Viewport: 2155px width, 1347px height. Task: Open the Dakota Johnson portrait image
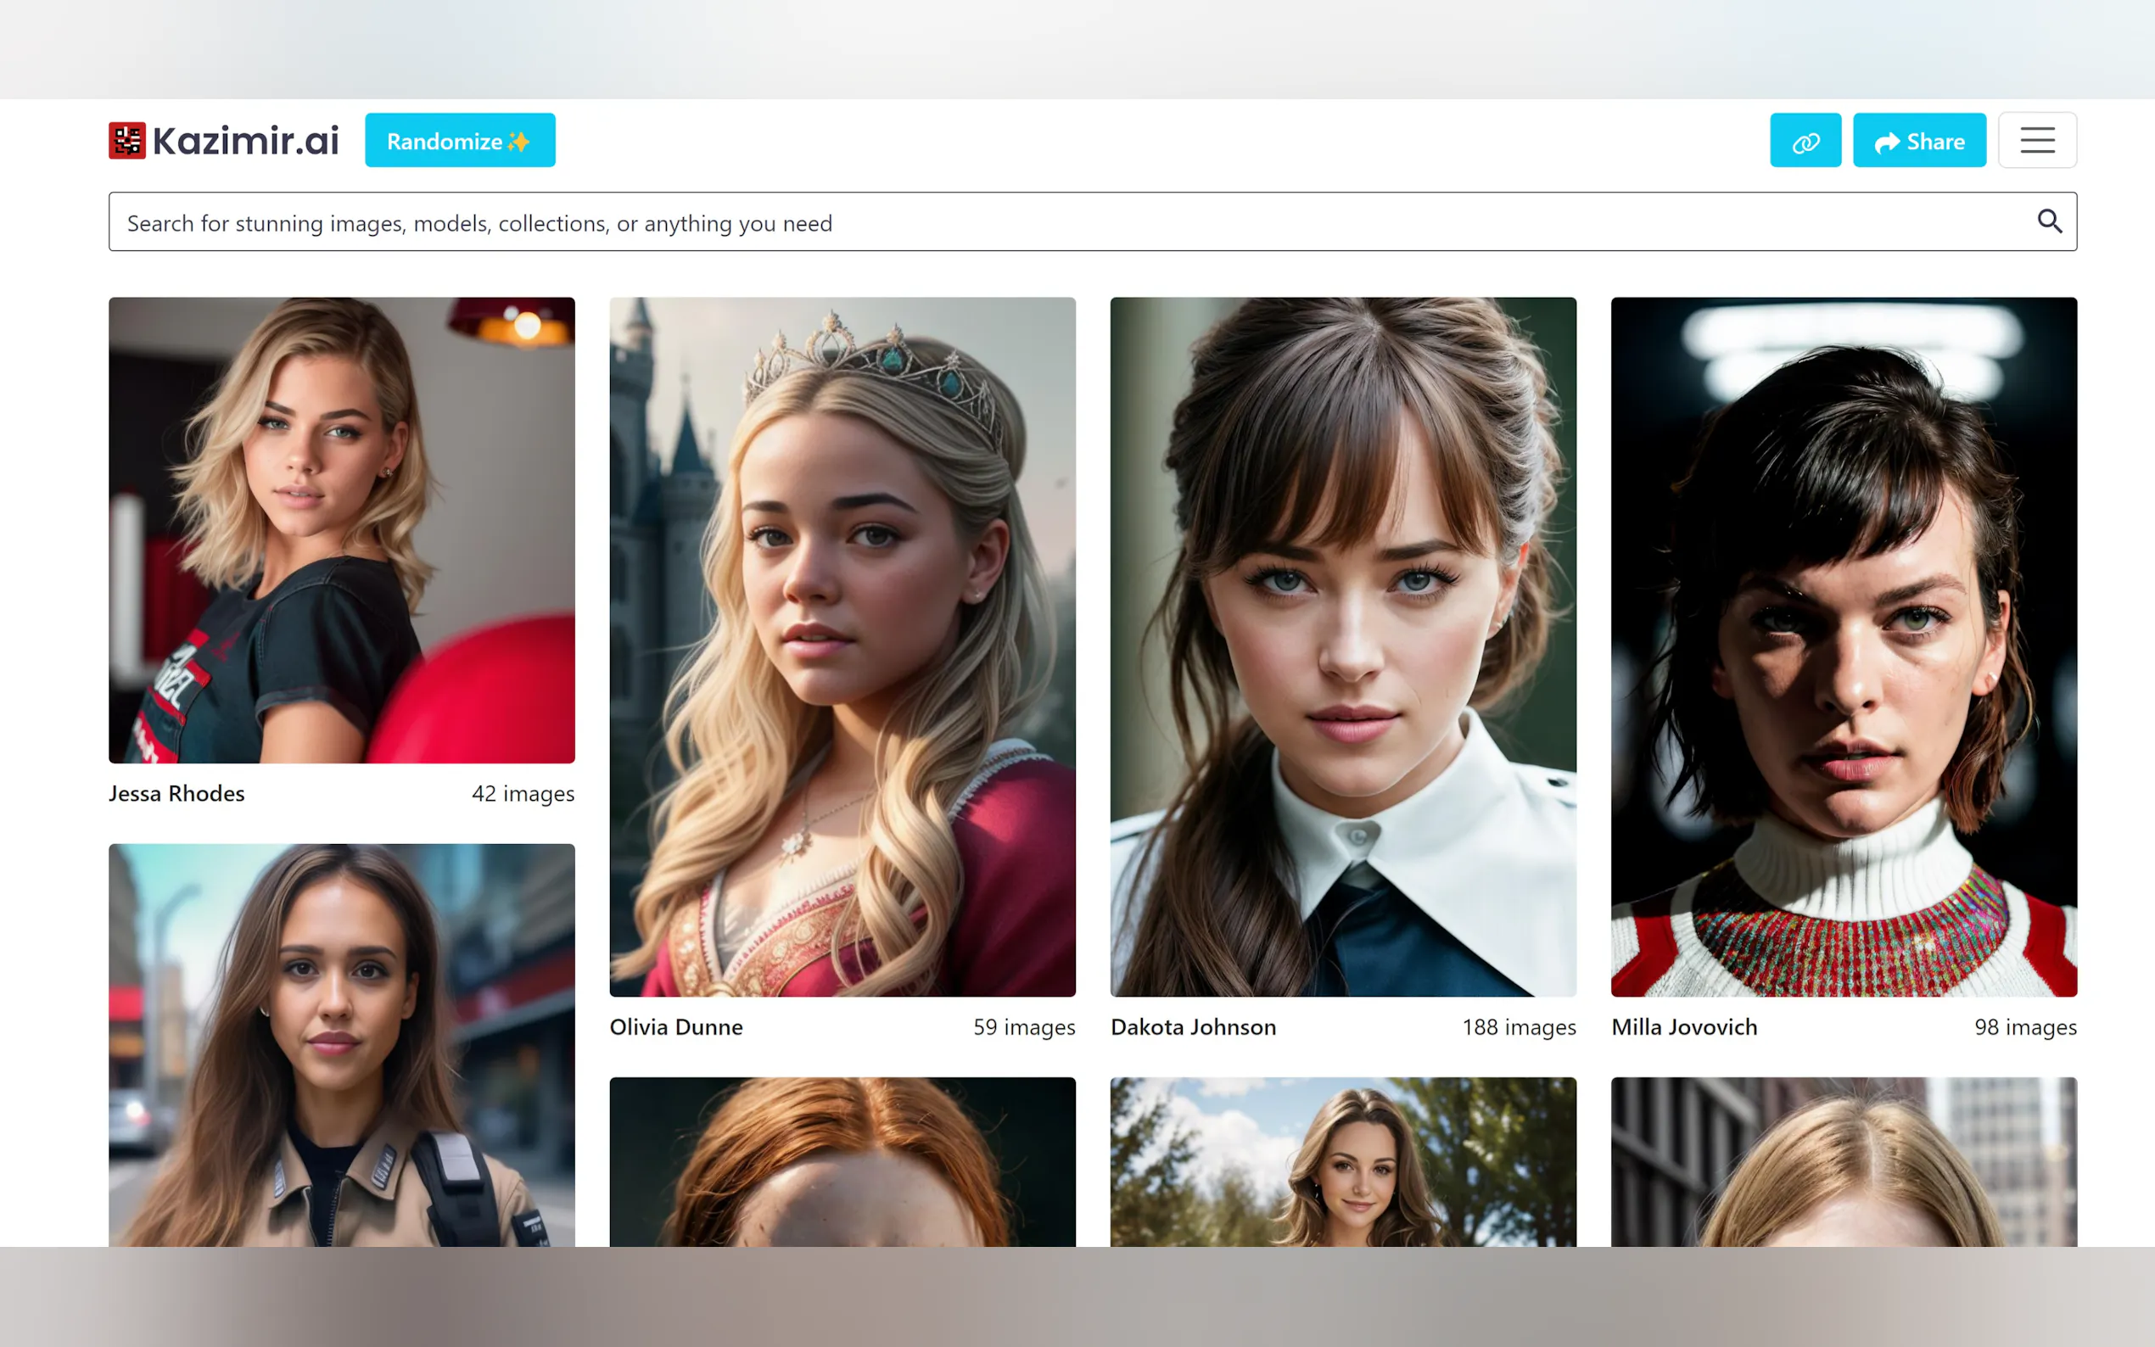click(1342, 646)
